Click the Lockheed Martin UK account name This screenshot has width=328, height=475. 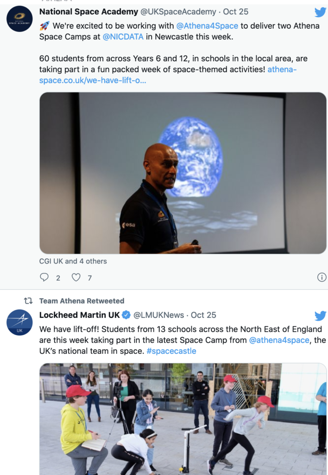point(80,315)
